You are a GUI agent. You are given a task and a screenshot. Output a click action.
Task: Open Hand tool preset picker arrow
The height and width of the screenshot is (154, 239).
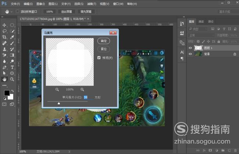click(11, 11)
